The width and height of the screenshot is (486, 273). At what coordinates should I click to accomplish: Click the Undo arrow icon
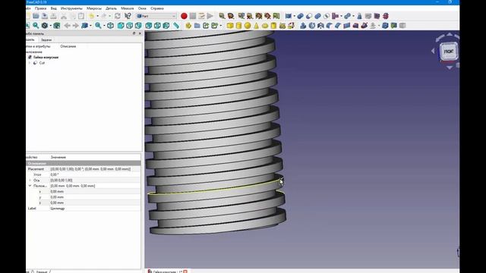(91, 16)
